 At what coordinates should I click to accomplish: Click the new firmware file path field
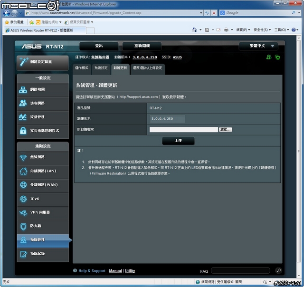(184, 130)
